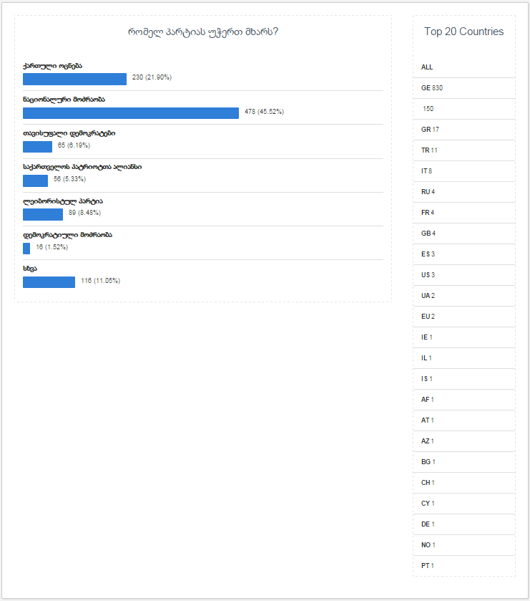530x601 pixels.
Task: Filter results by GE 830
Action: [x=432, y=88]
